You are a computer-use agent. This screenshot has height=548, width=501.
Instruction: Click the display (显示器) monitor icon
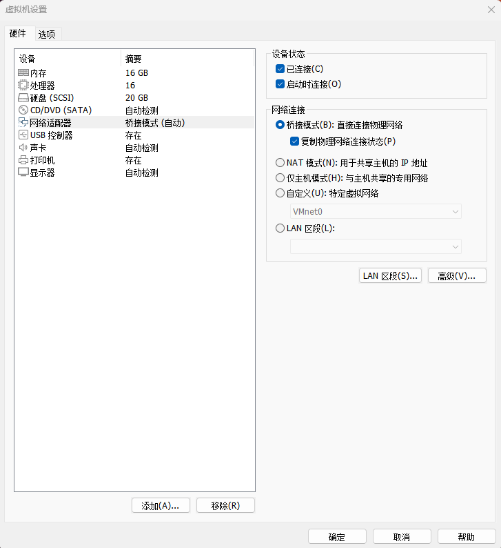[x=23, y=173]
